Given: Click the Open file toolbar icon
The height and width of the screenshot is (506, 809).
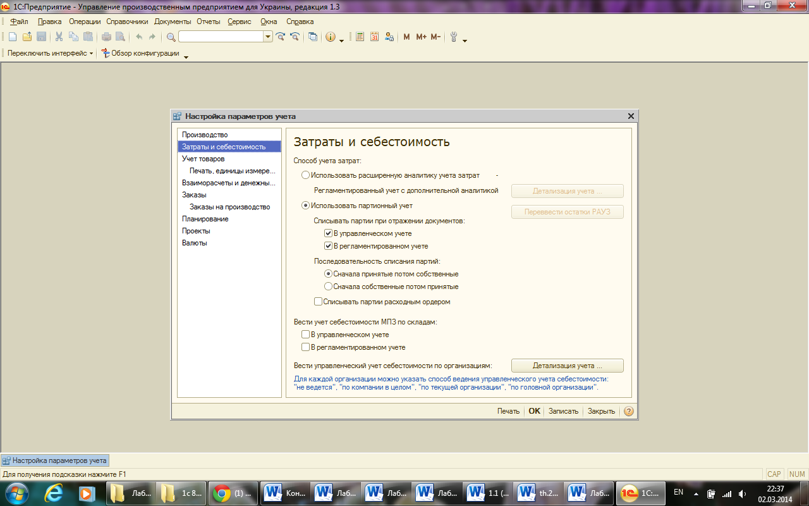Looking at the screenshot, I should [27, 37].
